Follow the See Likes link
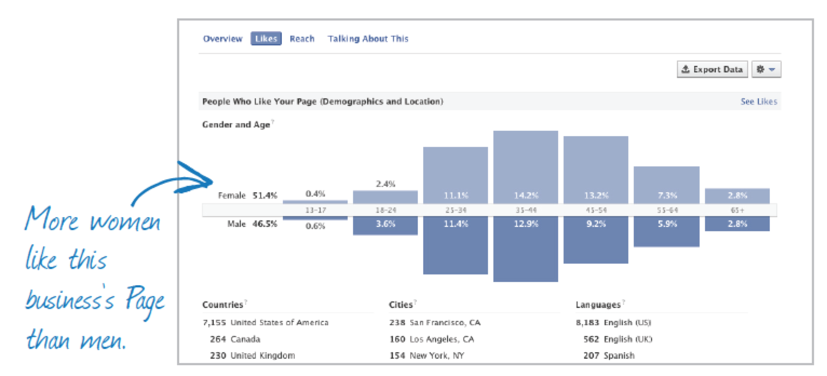The height and width of the screenshot is (376, 827). 759,102
